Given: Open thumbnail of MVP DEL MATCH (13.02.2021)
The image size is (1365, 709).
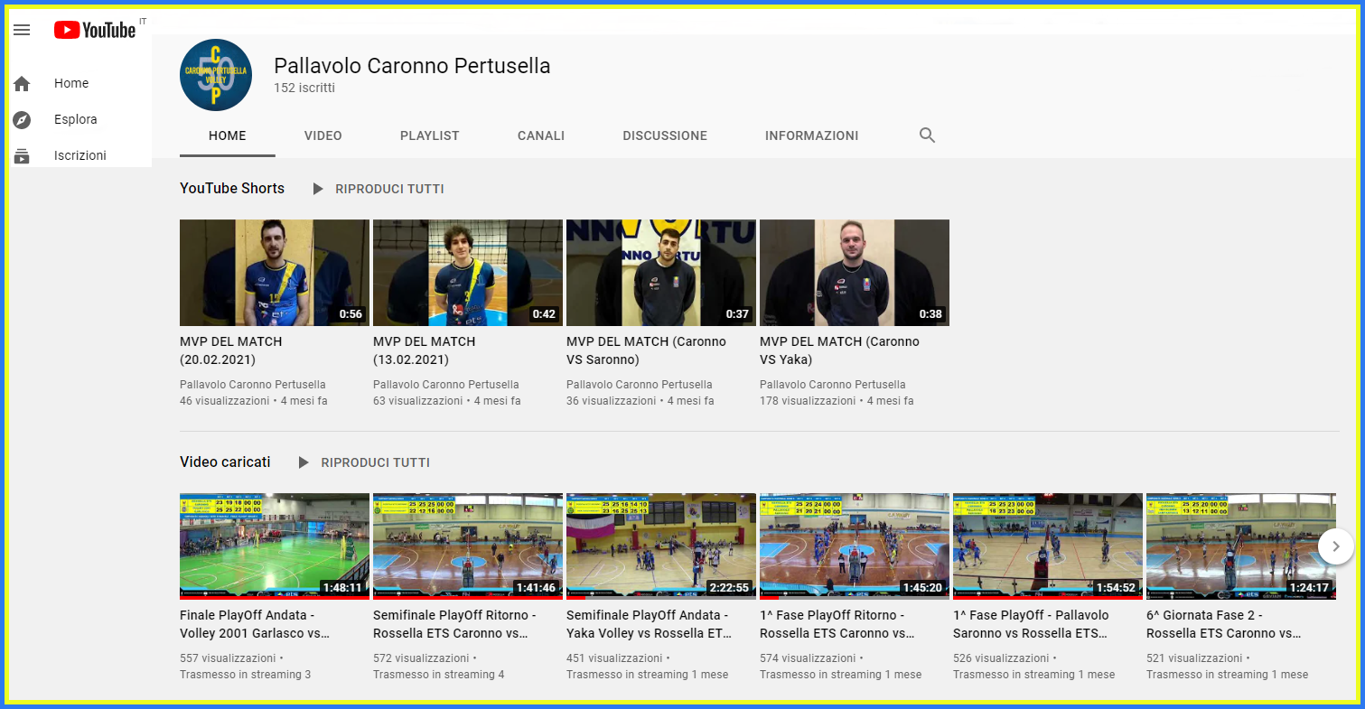Looking at the screenshot, I should tap(468, 273).
